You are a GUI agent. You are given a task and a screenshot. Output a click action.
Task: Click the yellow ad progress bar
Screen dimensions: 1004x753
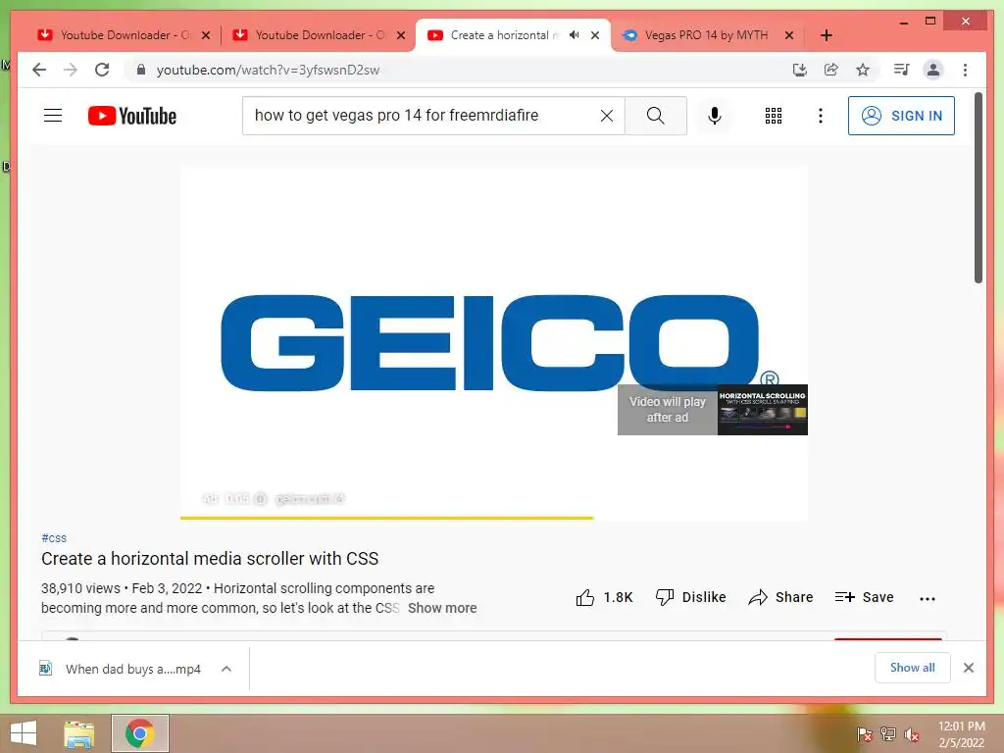click(386, 518)
